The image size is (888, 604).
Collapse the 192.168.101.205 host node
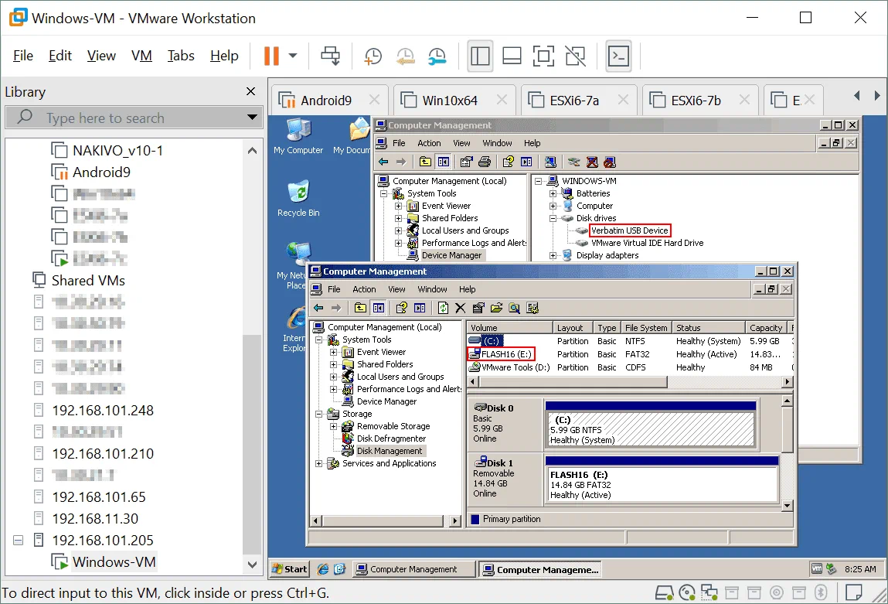tap(18, 541)
